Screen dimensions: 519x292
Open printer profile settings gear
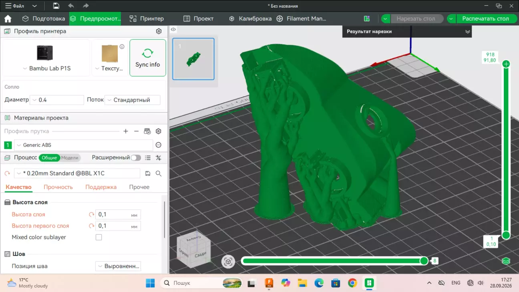click(159, 31)
